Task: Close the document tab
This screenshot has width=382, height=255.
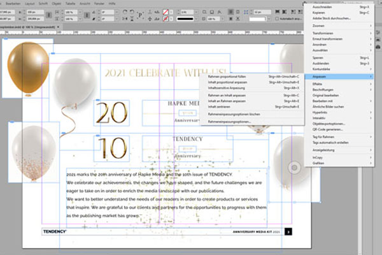Action: 58,27
